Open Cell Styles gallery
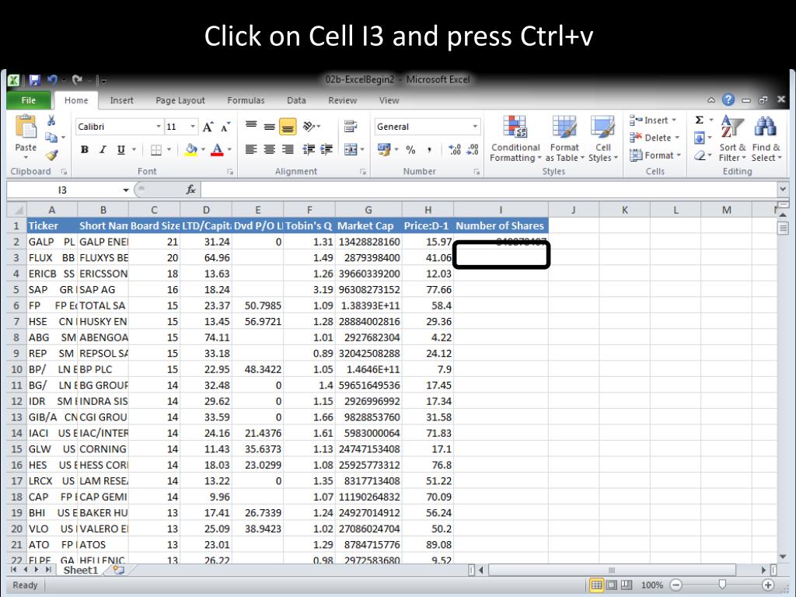 point(603,138)
